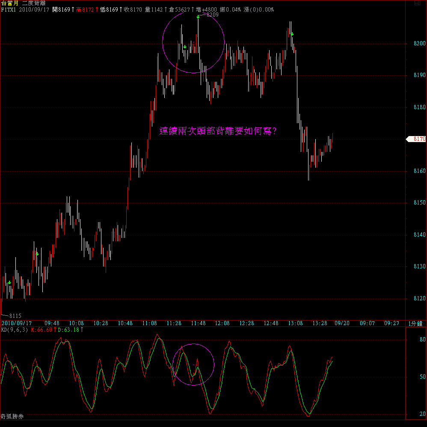Viewport: 427px width, 427px height.
Task: Open the 1分鐘 timeframe selector
Action: tap(415, 323)
